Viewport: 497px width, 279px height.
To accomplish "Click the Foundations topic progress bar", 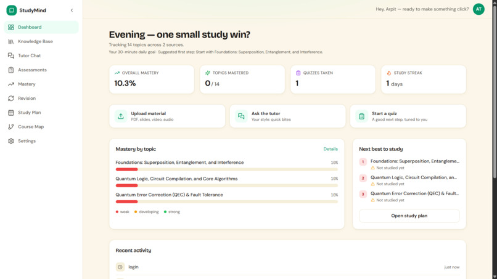I will point(227,169).
